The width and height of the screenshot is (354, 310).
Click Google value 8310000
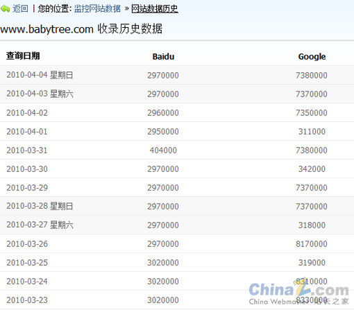click(x=312, y=282)
